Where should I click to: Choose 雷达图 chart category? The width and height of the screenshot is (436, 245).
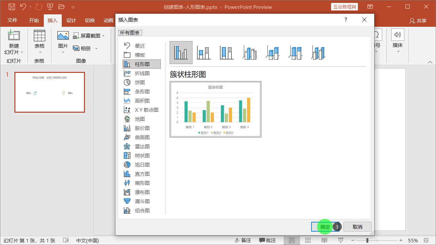click(142, 146)
